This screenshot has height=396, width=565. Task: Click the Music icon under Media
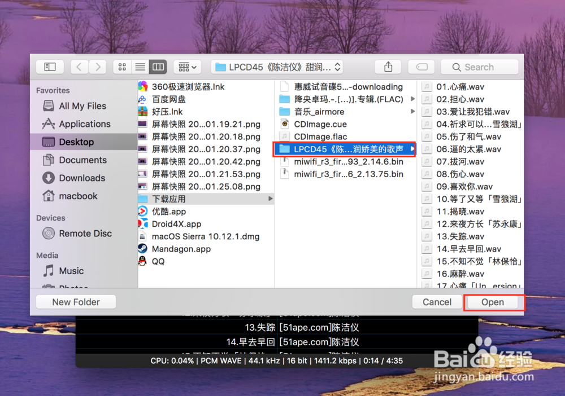pos(51,271)
